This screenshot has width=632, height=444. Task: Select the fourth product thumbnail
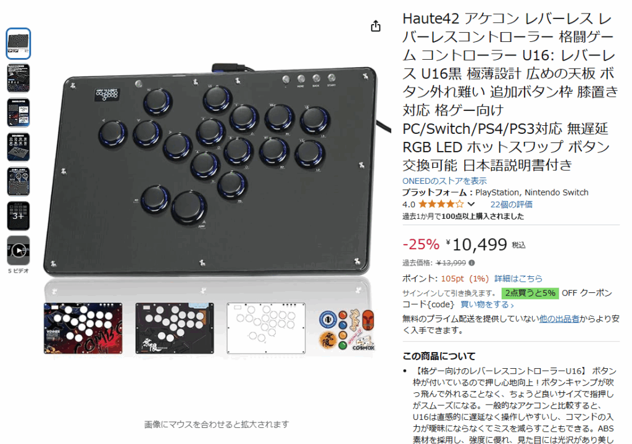(x=19, y=147)
